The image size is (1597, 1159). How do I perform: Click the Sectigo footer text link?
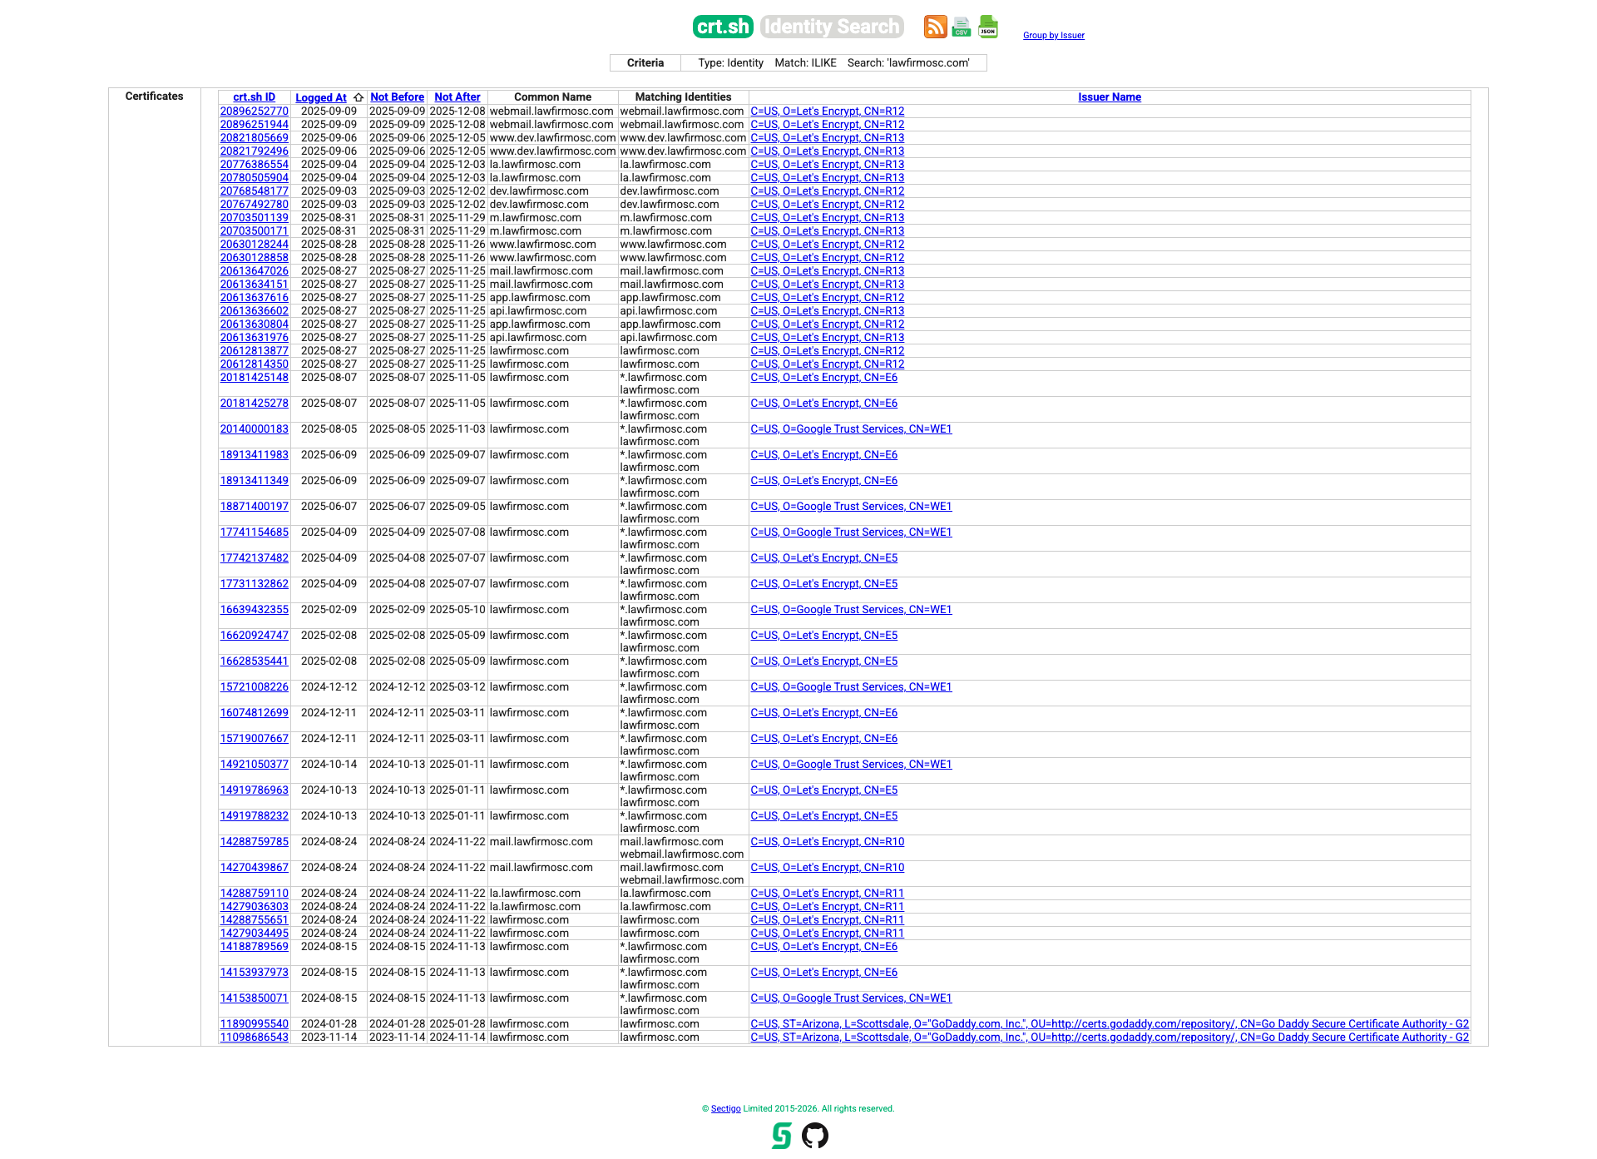725,1108
